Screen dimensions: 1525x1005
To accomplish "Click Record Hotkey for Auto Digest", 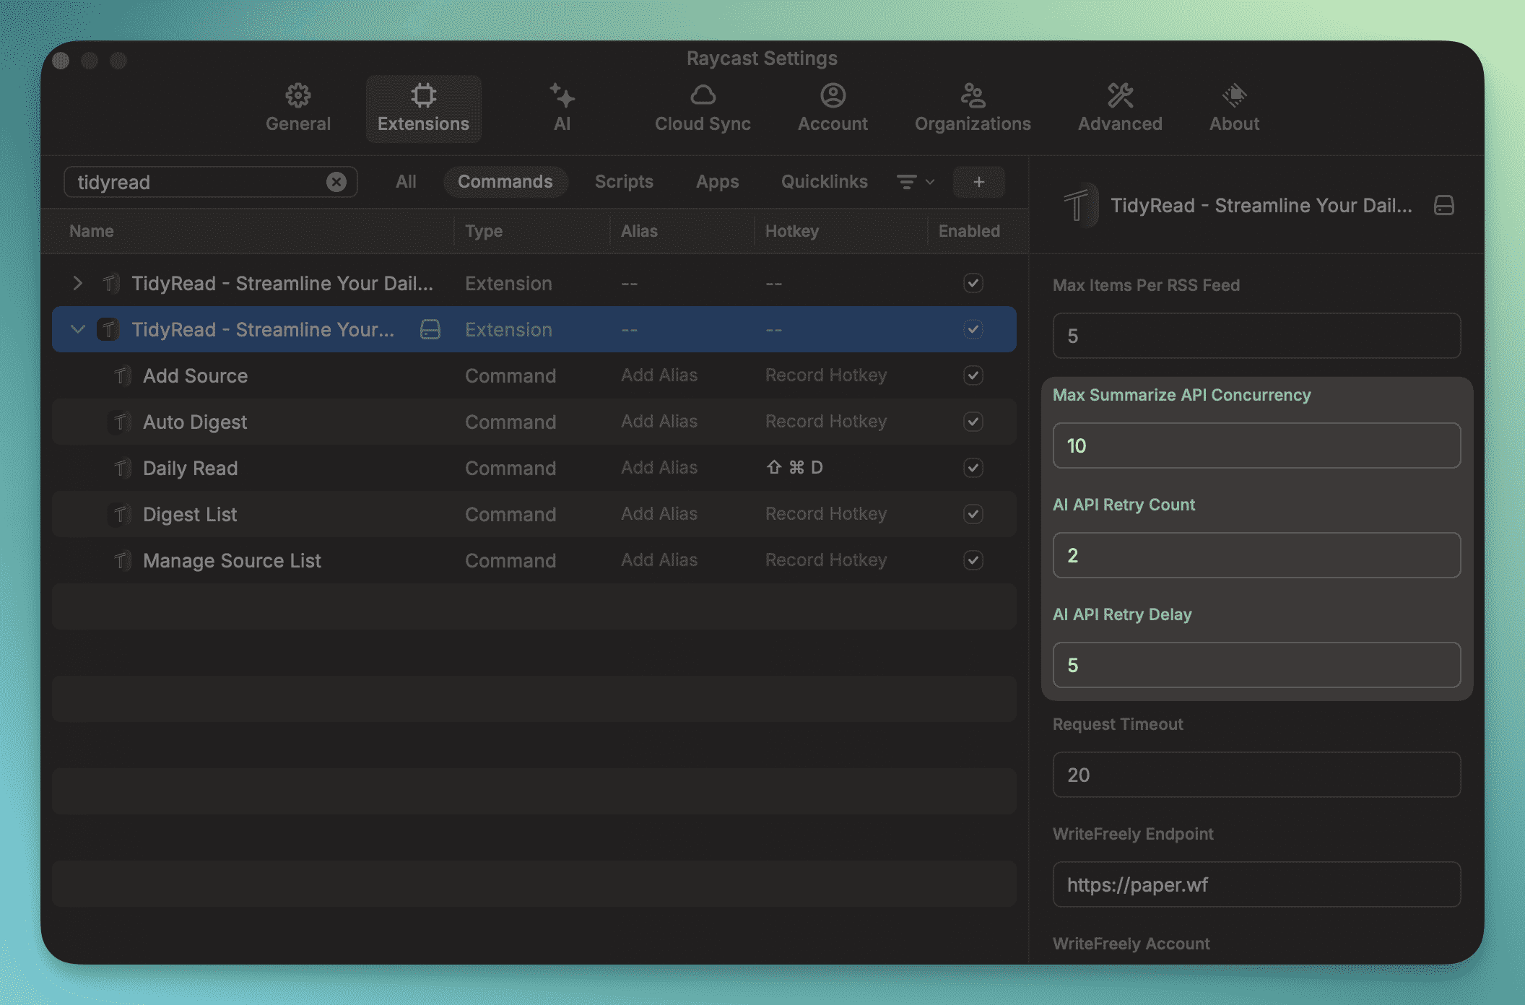I will pyautogui.click(x=826, y=422).
